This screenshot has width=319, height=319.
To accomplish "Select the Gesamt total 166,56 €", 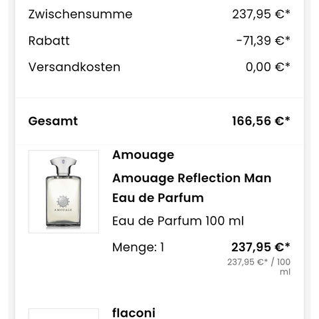I will (x=261, y=121).
